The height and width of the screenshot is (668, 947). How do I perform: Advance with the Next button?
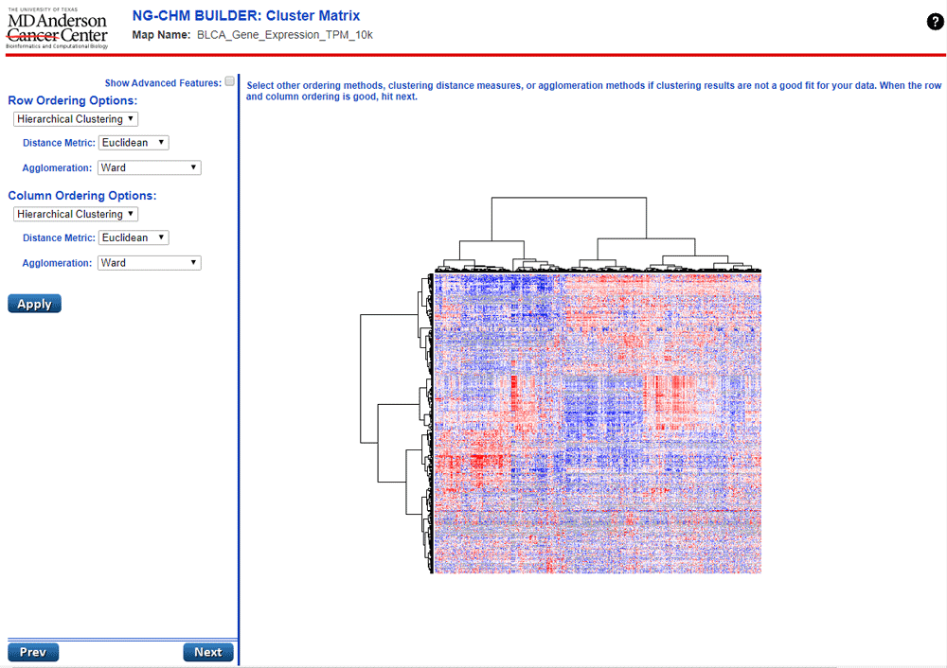[x=208, y=651]
